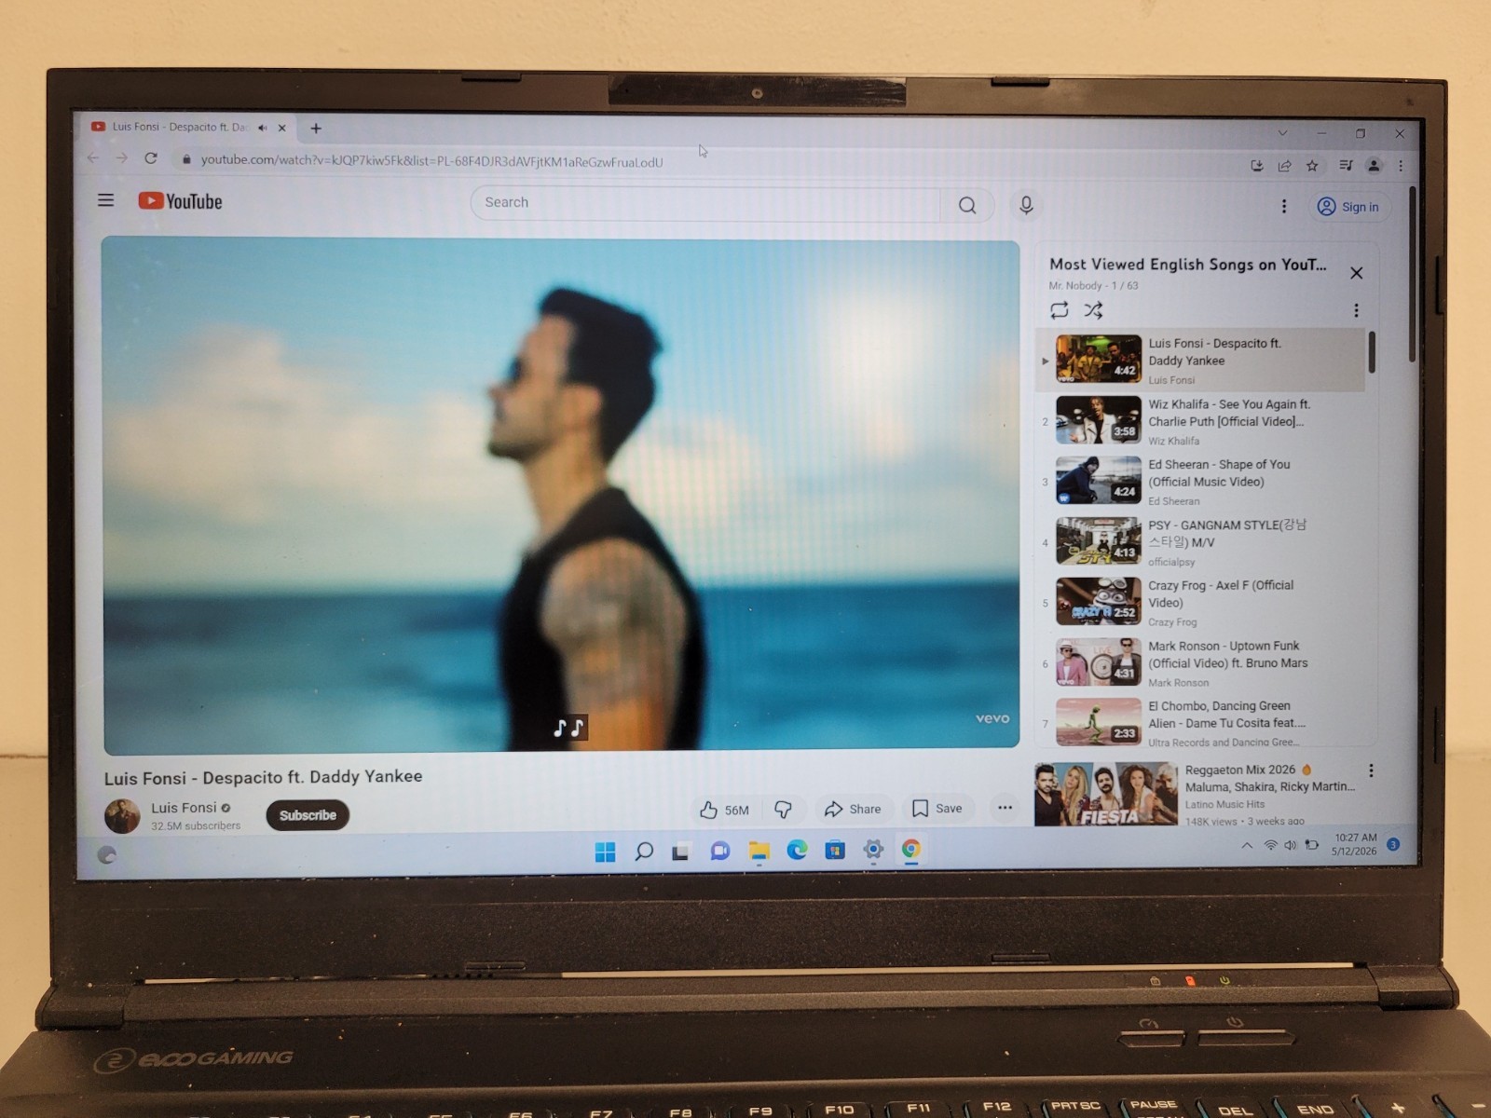Reload the YouTube page

click(151, 158)
